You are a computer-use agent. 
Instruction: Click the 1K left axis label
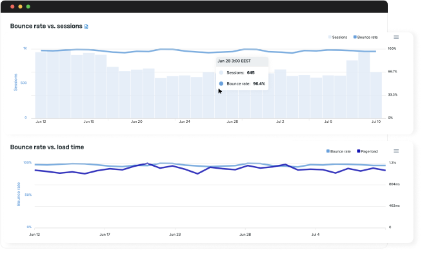pyautogui.click(x=25, y=48)
